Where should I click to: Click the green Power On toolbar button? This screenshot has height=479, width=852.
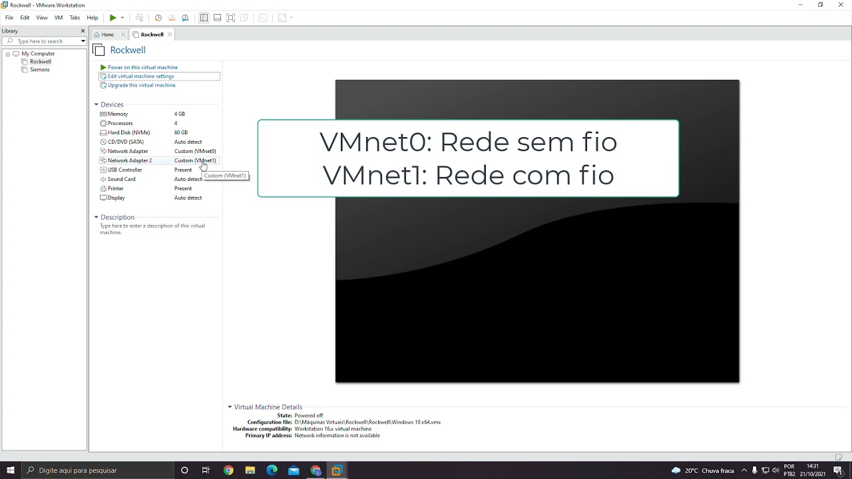[x=113, y=18]
